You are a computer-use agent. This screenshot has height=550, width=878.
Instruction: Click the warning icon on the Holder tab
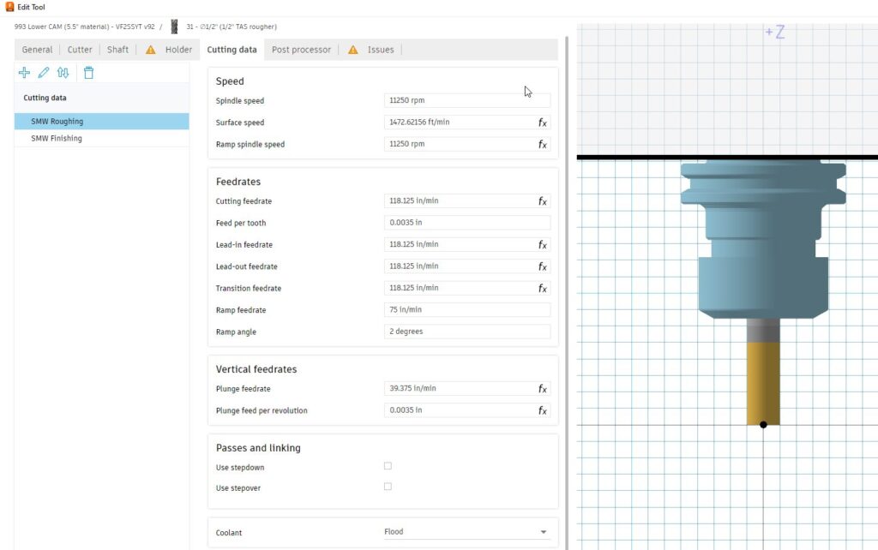tap(151, 50)
